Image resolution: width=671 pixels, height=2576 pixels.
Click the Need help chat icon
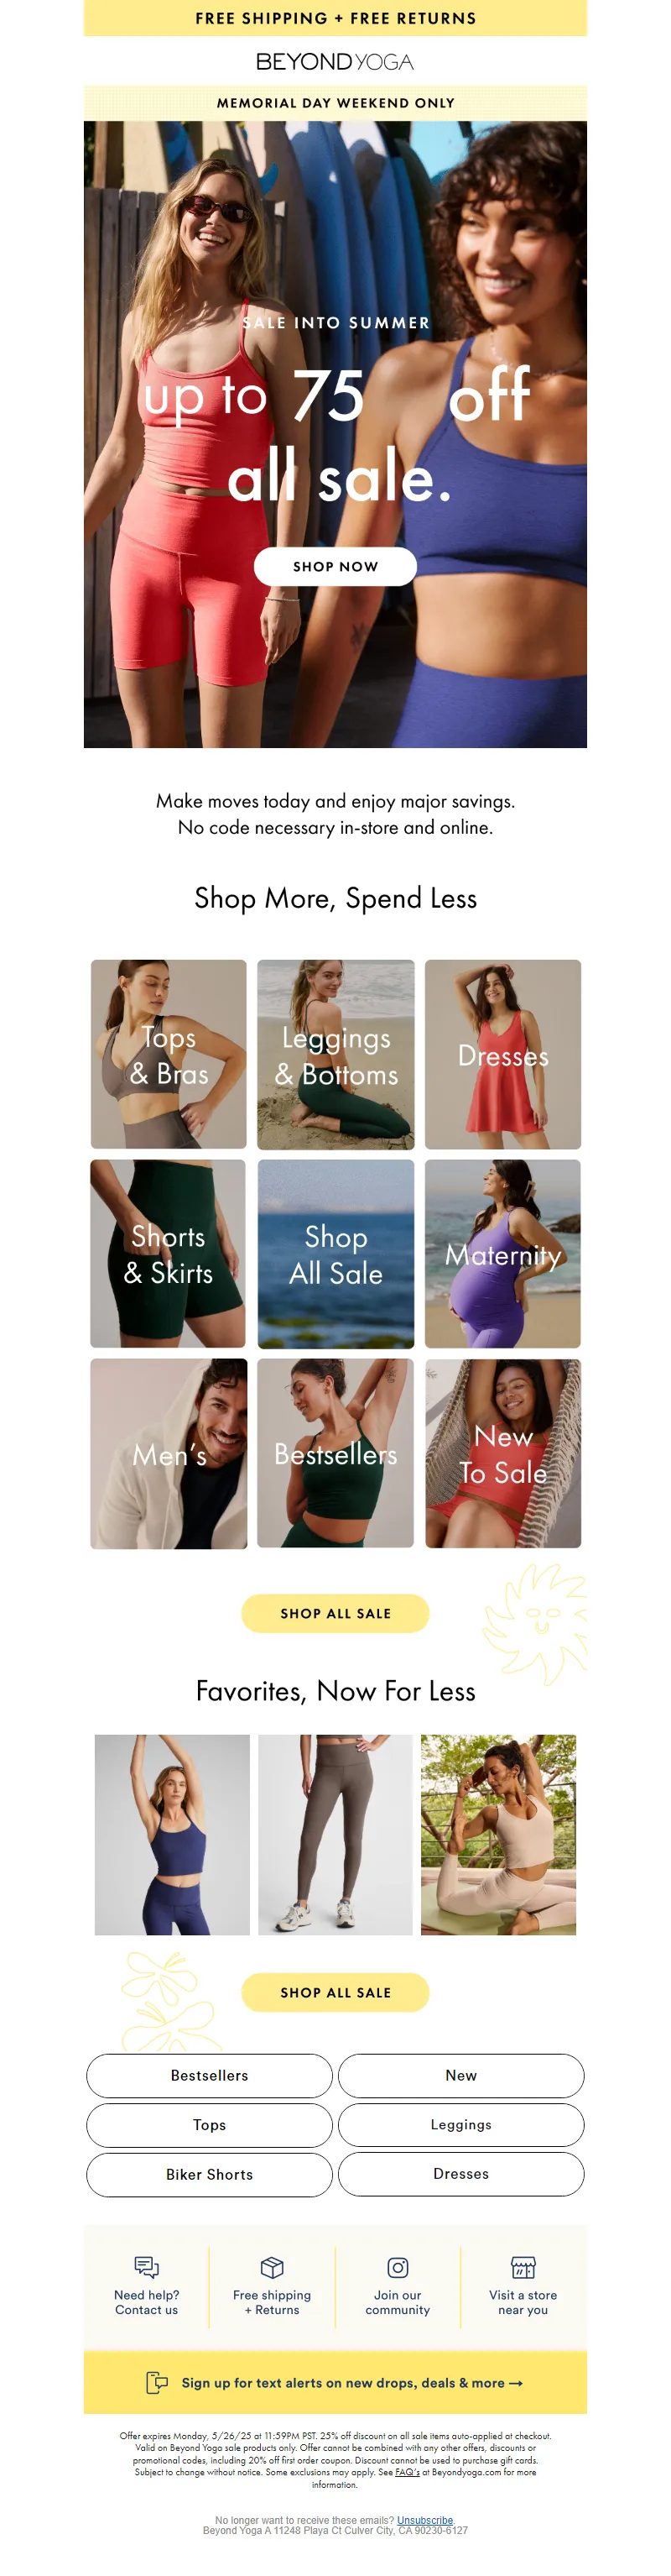point(147,2267)
